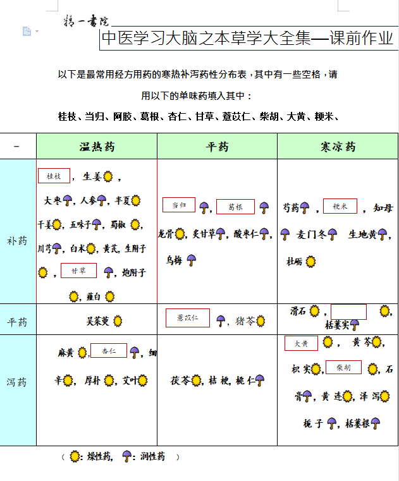Image resolution: width=399 pixels, height=481 pixels.
Task: Click the umbrella icon after 桃仁
Action: [260, 381]
